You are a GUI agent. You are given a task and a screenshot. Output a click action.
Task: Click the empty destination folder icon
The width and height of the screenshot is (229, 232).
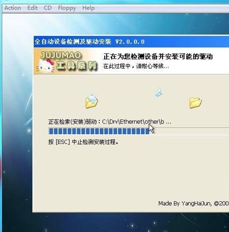pyautogui.click(x=195, y=102)
